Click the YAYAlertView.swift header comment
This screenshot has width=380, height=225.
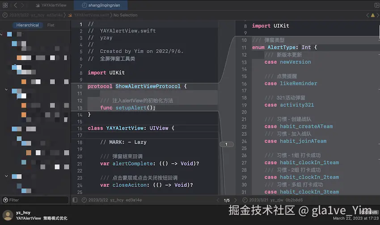click(x=122, y=31)
